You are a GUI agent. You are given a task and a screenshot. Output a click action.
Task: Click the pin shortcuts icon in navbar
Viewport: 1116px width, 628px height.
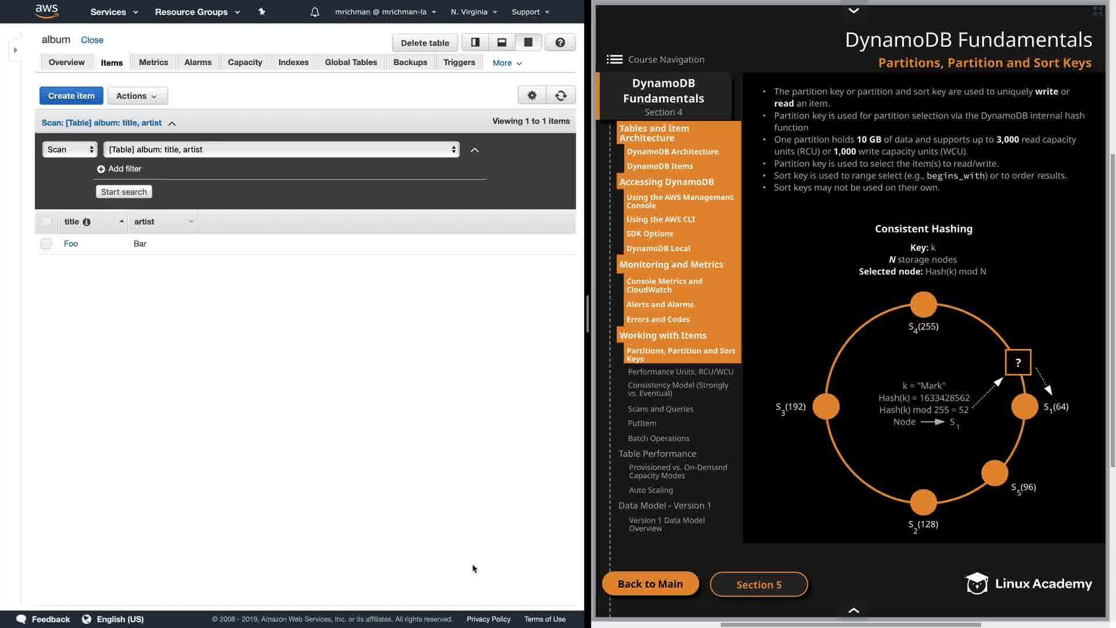pyautogui.click(x=262, y=12)
